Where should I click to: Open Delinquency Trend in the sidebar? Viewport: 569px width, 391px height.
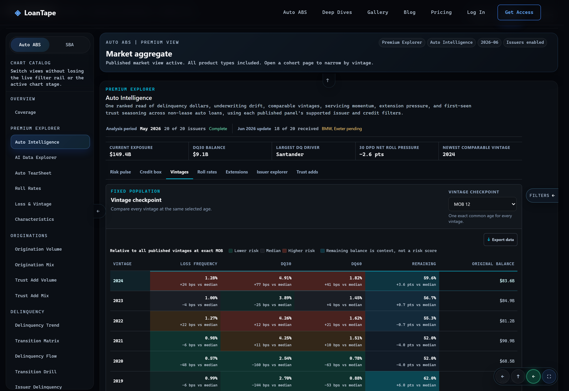[x=50, y=325]
